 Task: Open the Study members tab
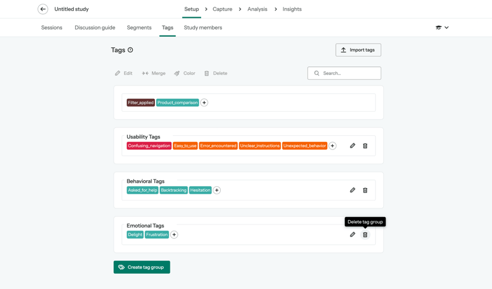coord(203,28)
